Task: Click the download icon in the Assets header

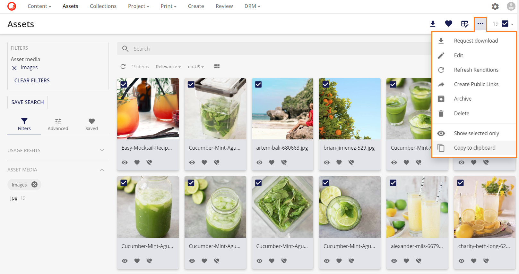Action: 433,24
